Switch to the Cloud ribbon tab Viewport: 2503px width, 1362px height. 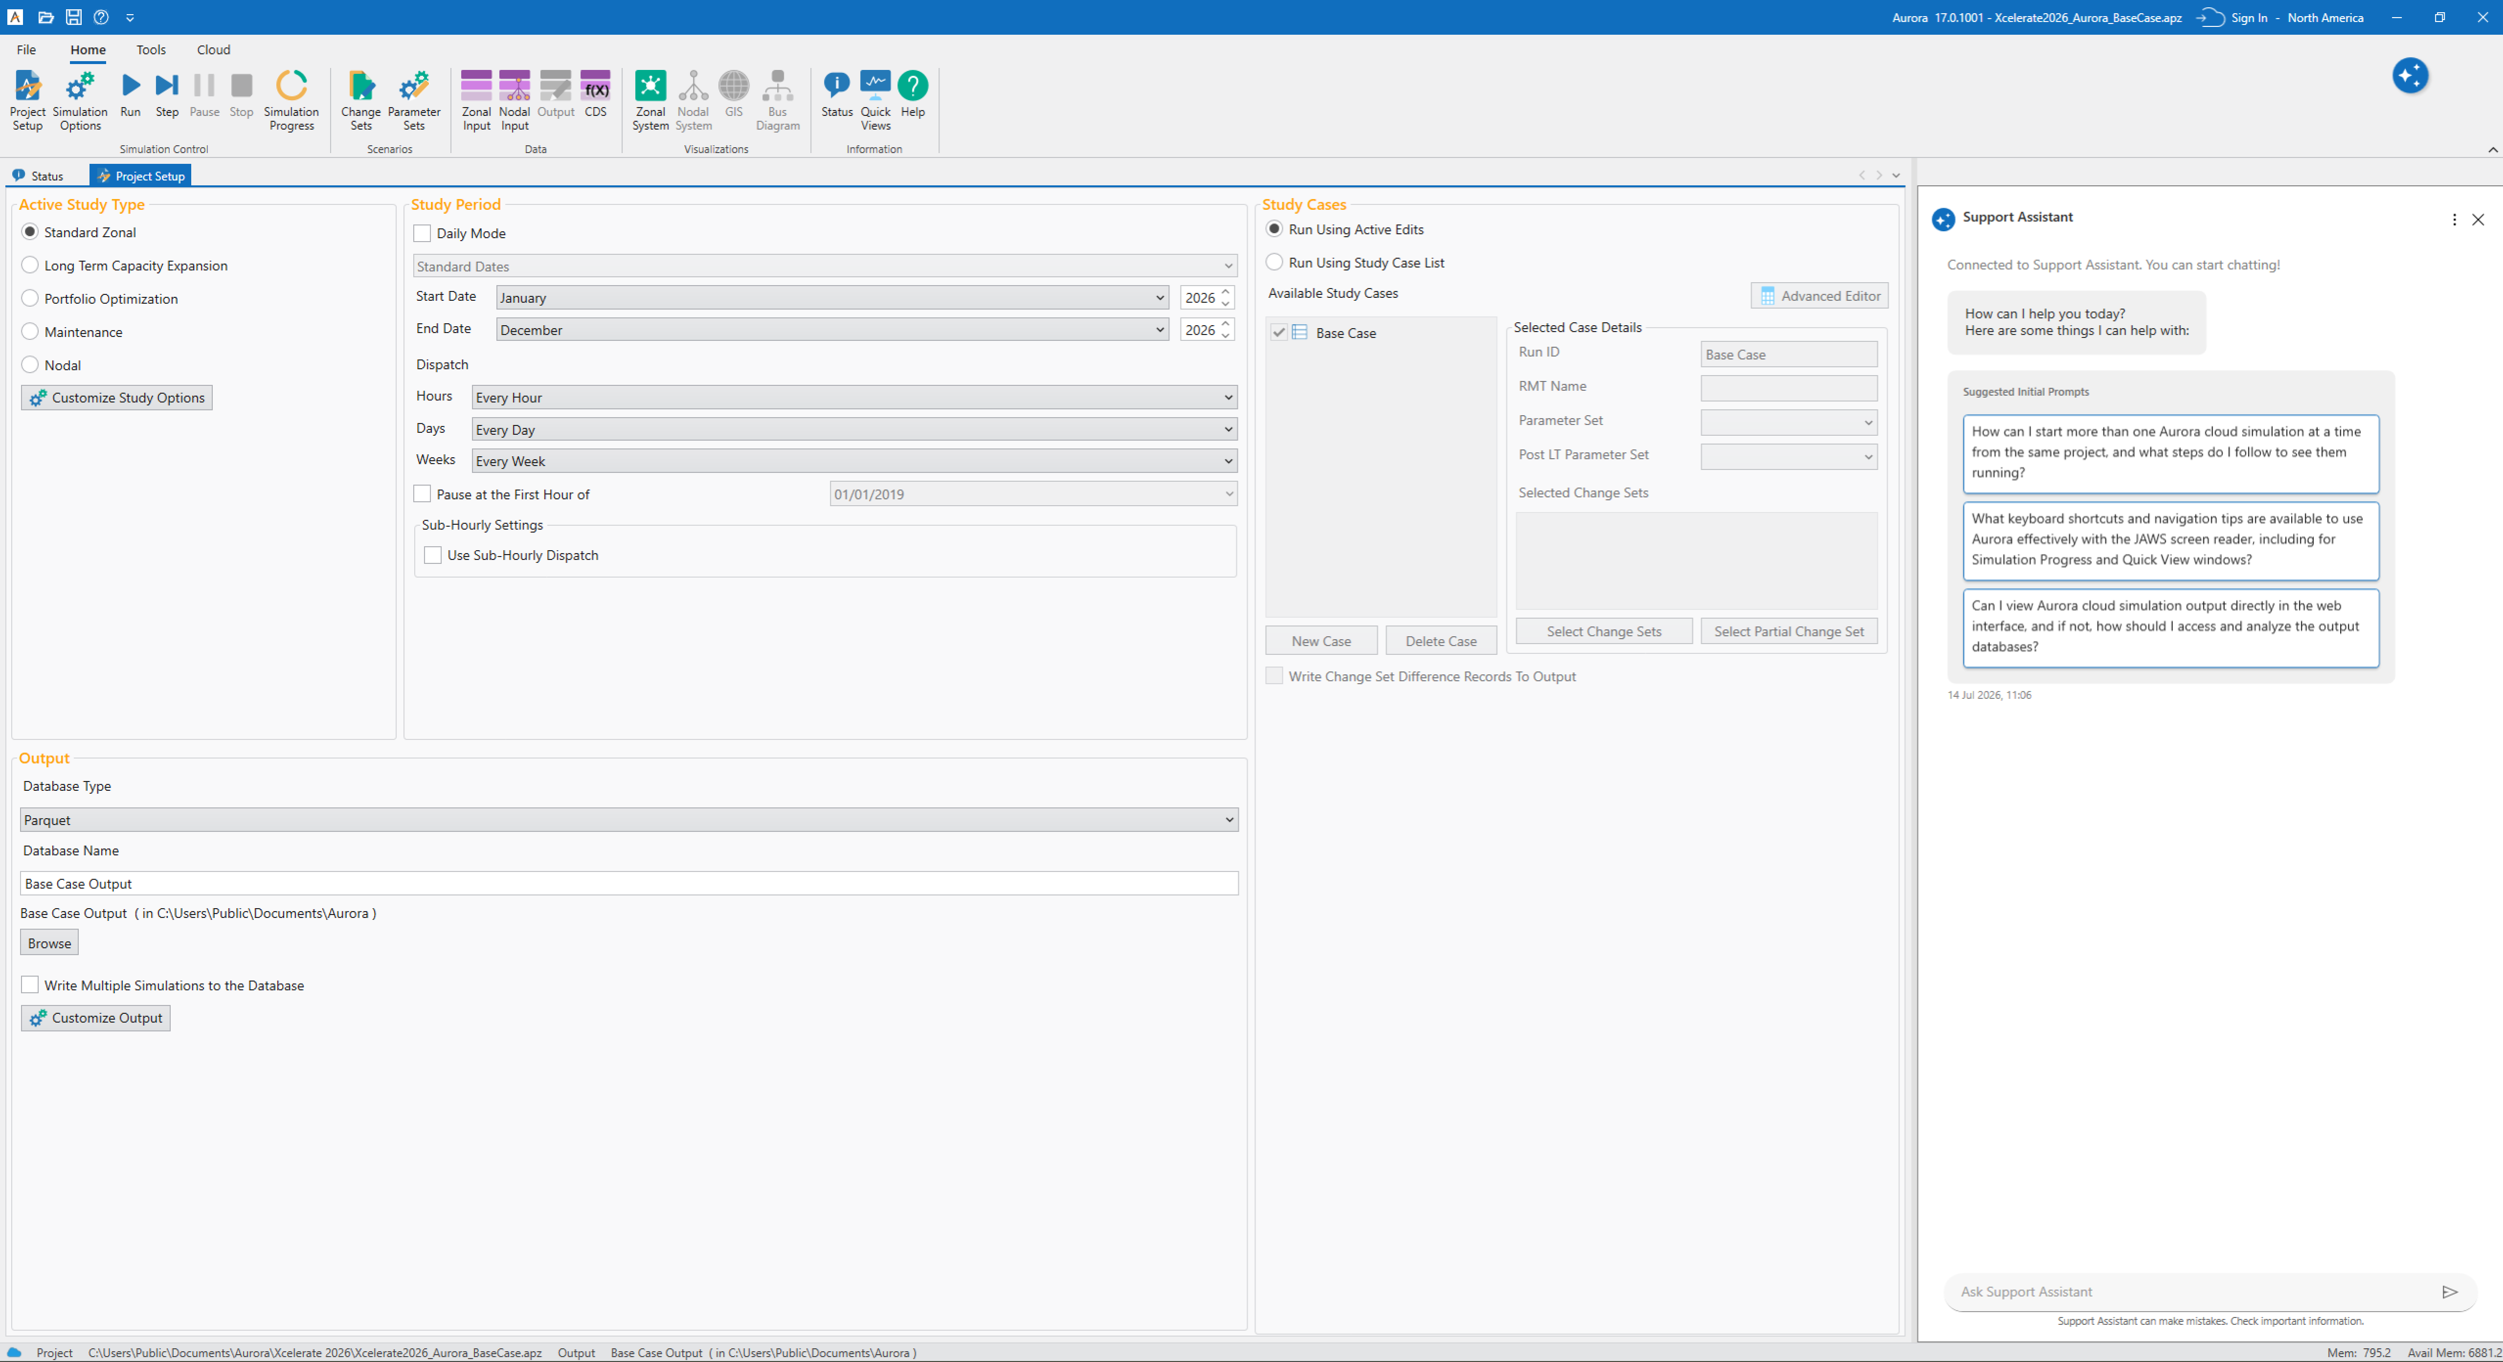pyautogui.click(x=213, y=49)
